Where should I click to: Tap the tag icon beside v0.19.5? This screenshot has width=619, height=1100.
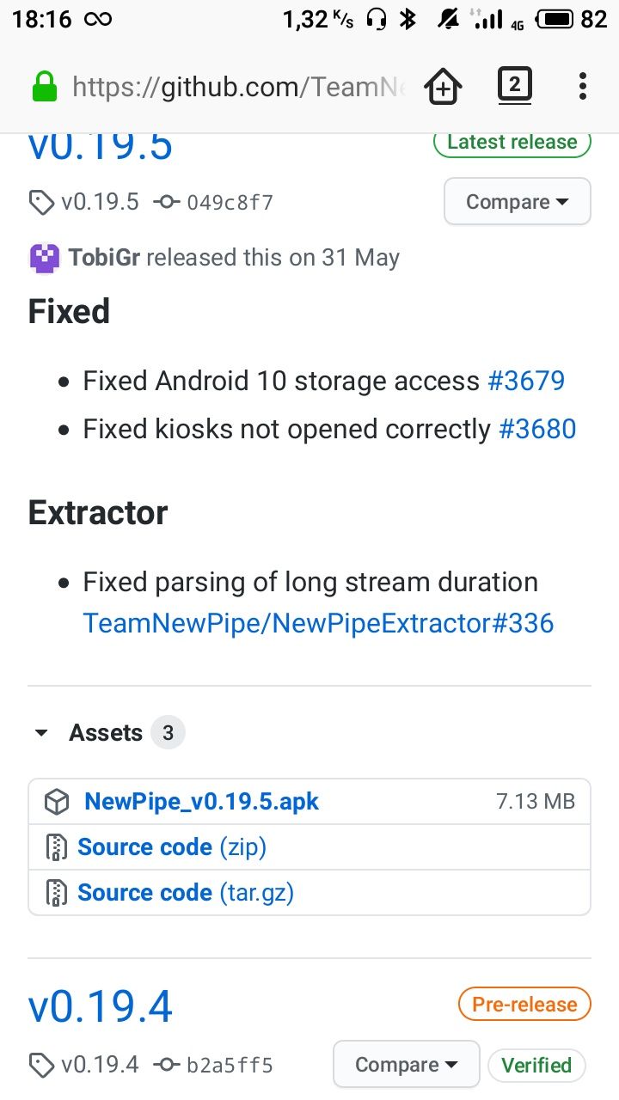pyautogui.click(x=40, y=203)
